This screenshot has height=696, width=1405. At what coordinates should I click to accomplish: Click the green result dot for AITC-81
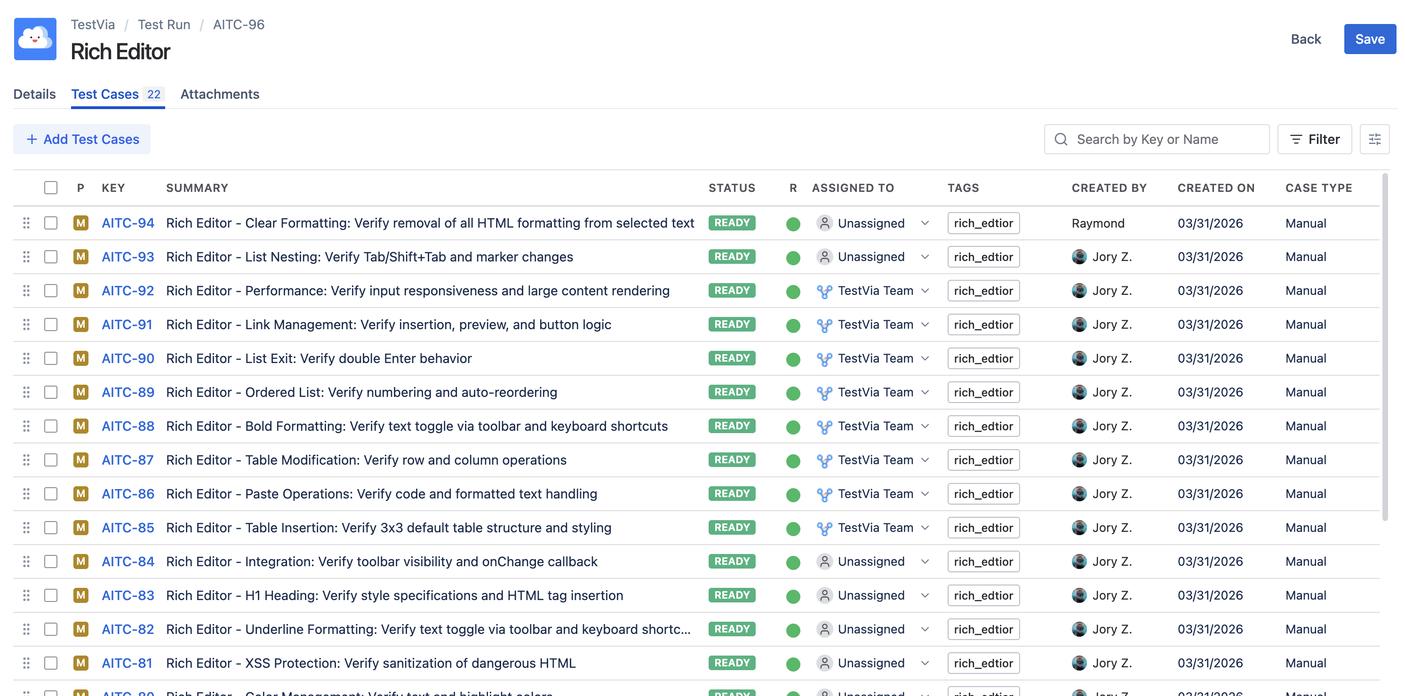click(x=793, y=664)
